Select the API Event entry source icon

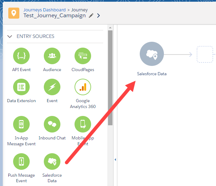(x=21, y=56)
